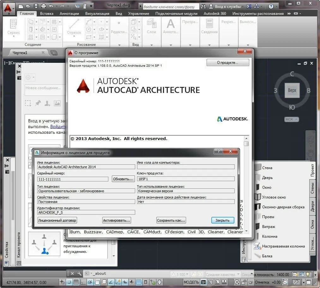
Task: Open the Autodesk Exchange X icon
Action: pos(249,7)
